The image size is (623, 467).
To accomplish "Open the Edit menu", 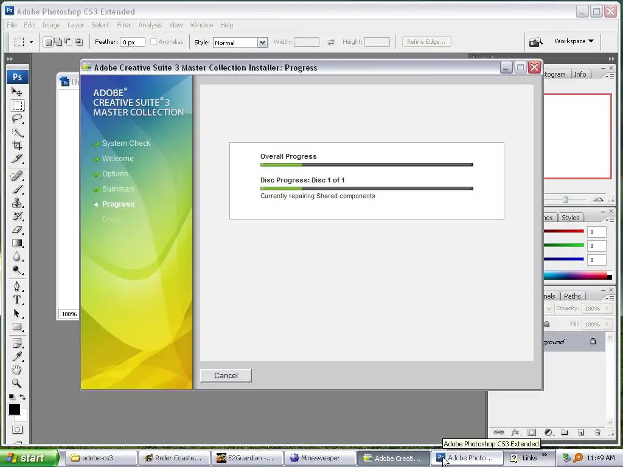I will [29, 25].
